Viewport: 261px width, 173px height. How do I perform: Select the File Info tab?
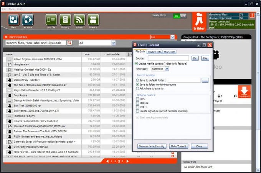140,52
